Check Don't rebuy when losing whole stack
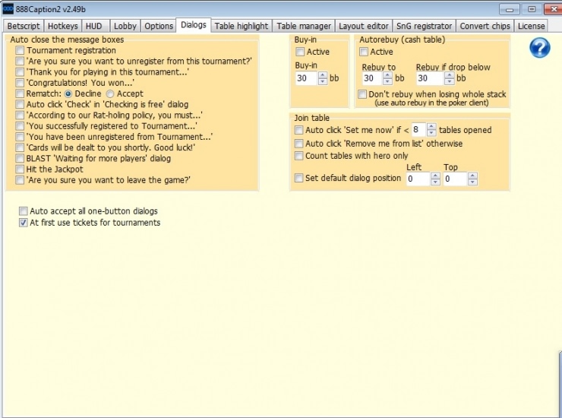This screenshot has height=418, width=562. coord(362,94)
